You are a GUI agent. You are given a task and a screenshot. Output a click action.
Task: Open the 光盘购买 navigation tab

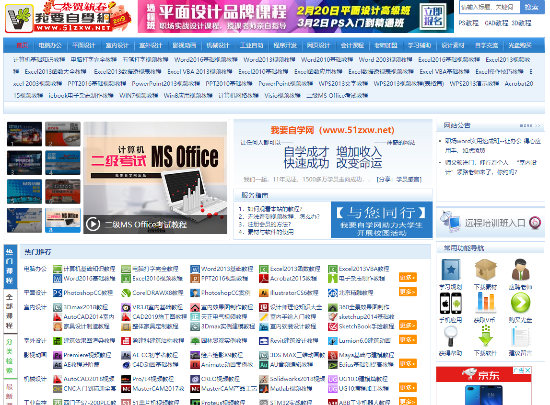pos(520,45)
